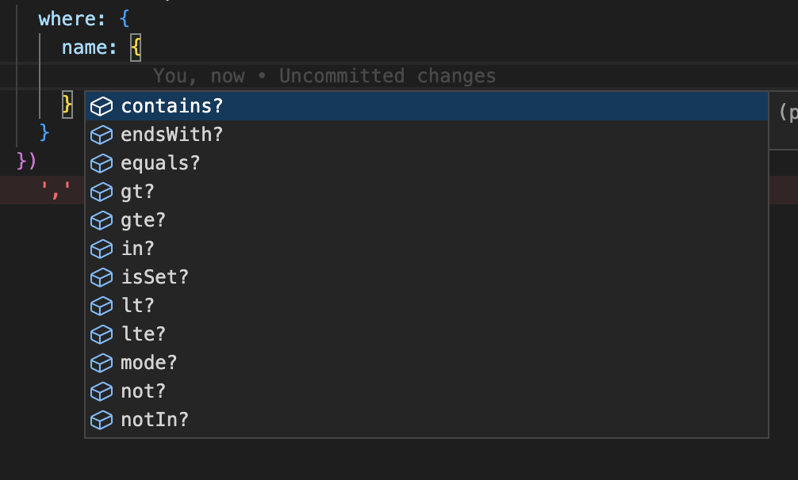Click the cube icon beside gt?
Viewport: 798px width, 480px height.
102,192
